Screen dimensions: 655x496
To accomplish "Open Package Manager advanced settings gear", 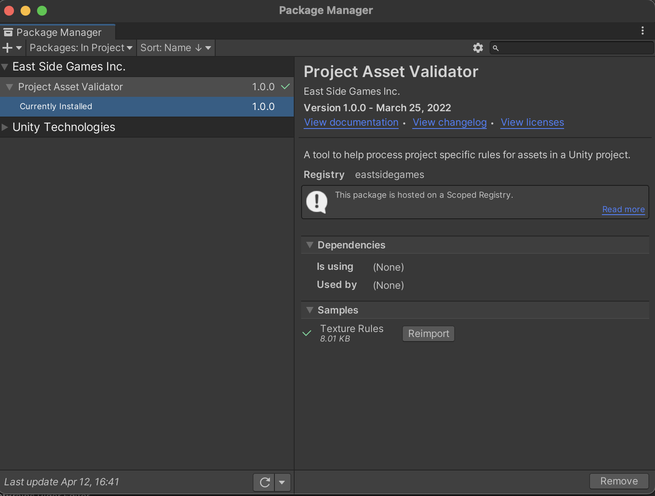I will point(478,48).
